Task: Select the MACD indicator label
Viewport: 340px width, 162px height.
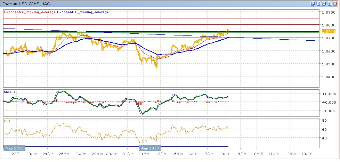Action: pyautogui.click(x=9, y=92)
